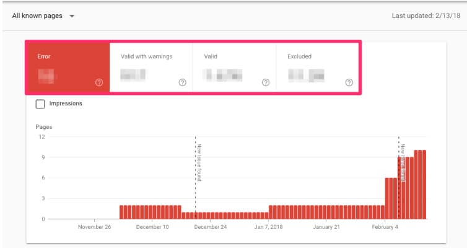Select the Valid with warnings tab

(151, 67)
